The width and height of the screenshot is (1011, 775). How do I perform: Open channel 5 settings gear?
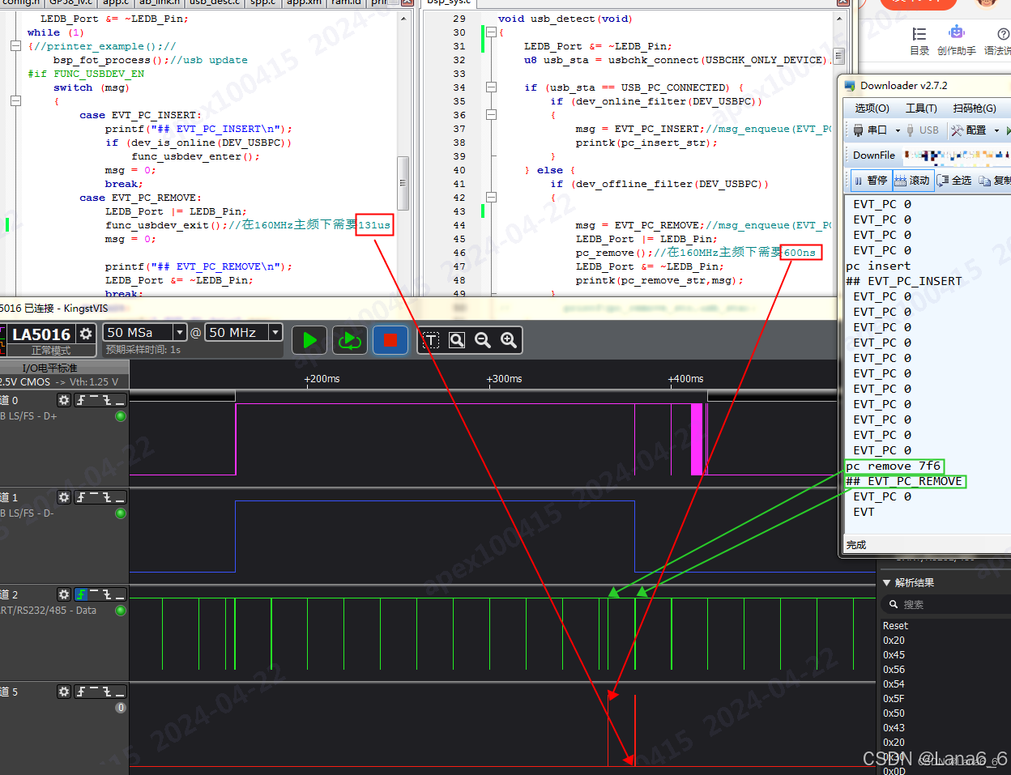click(x=64, y=692)
